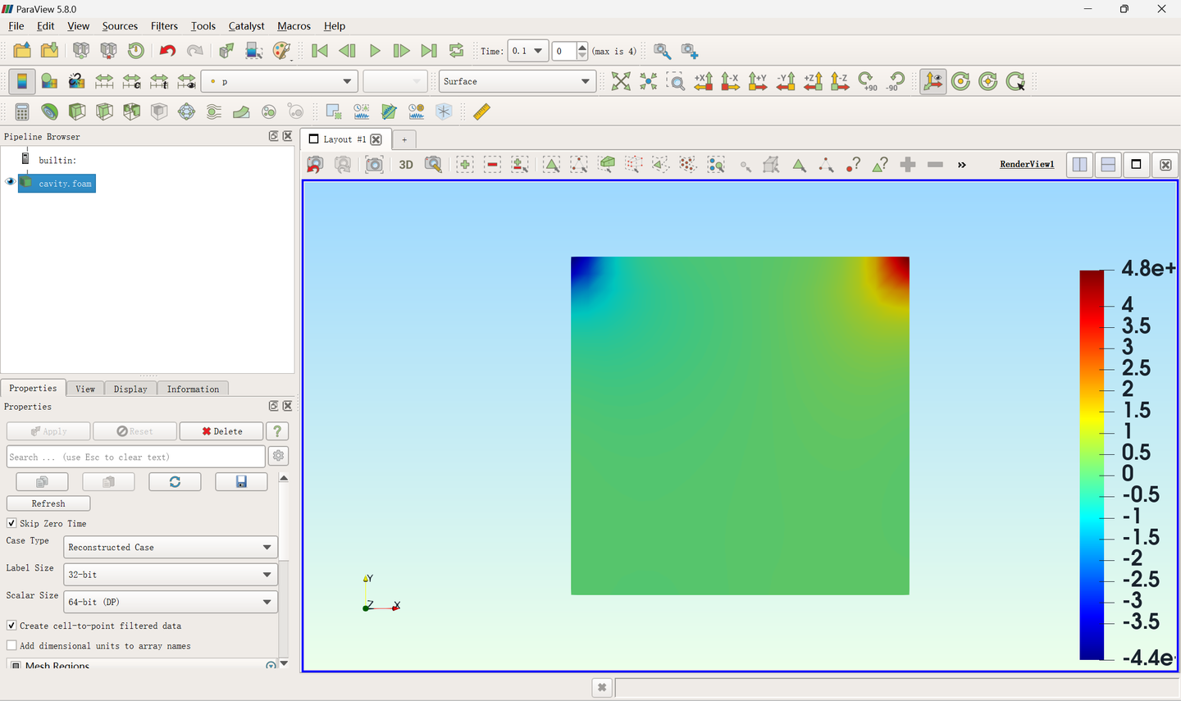Click the Refresh button

48,503
